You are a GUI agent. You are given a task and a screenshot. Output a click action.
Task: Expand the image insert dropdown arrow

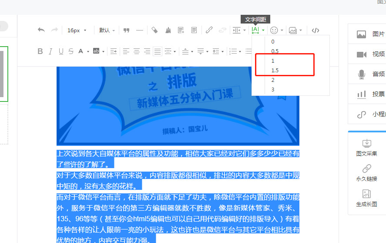tap(301, 30)
